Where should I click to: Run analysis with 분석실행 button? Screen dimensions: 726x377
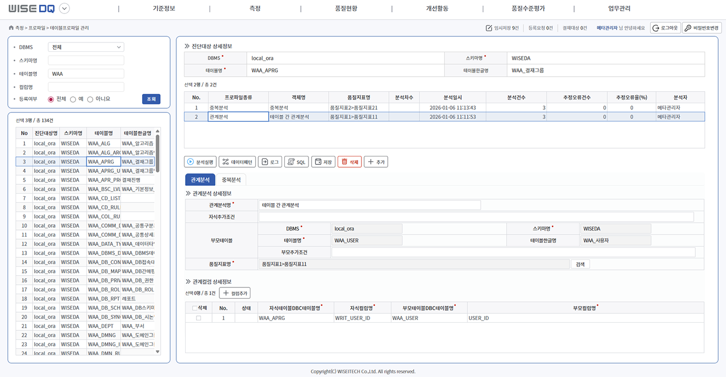200,162
